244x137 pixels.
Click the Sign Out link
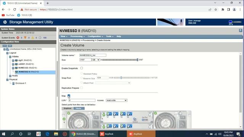point(192,23)
